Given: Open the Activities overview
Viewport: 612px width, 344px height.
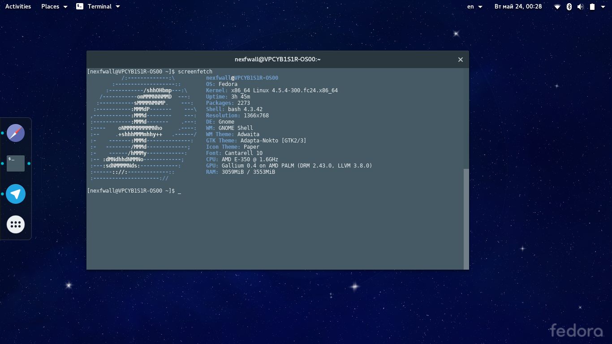Looking at the screenshot, I should pos(18,6).
